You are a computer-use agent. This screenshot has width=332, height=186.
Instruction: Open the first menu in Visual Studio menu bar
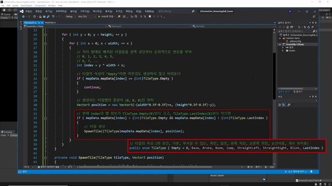tap(29, 11)
